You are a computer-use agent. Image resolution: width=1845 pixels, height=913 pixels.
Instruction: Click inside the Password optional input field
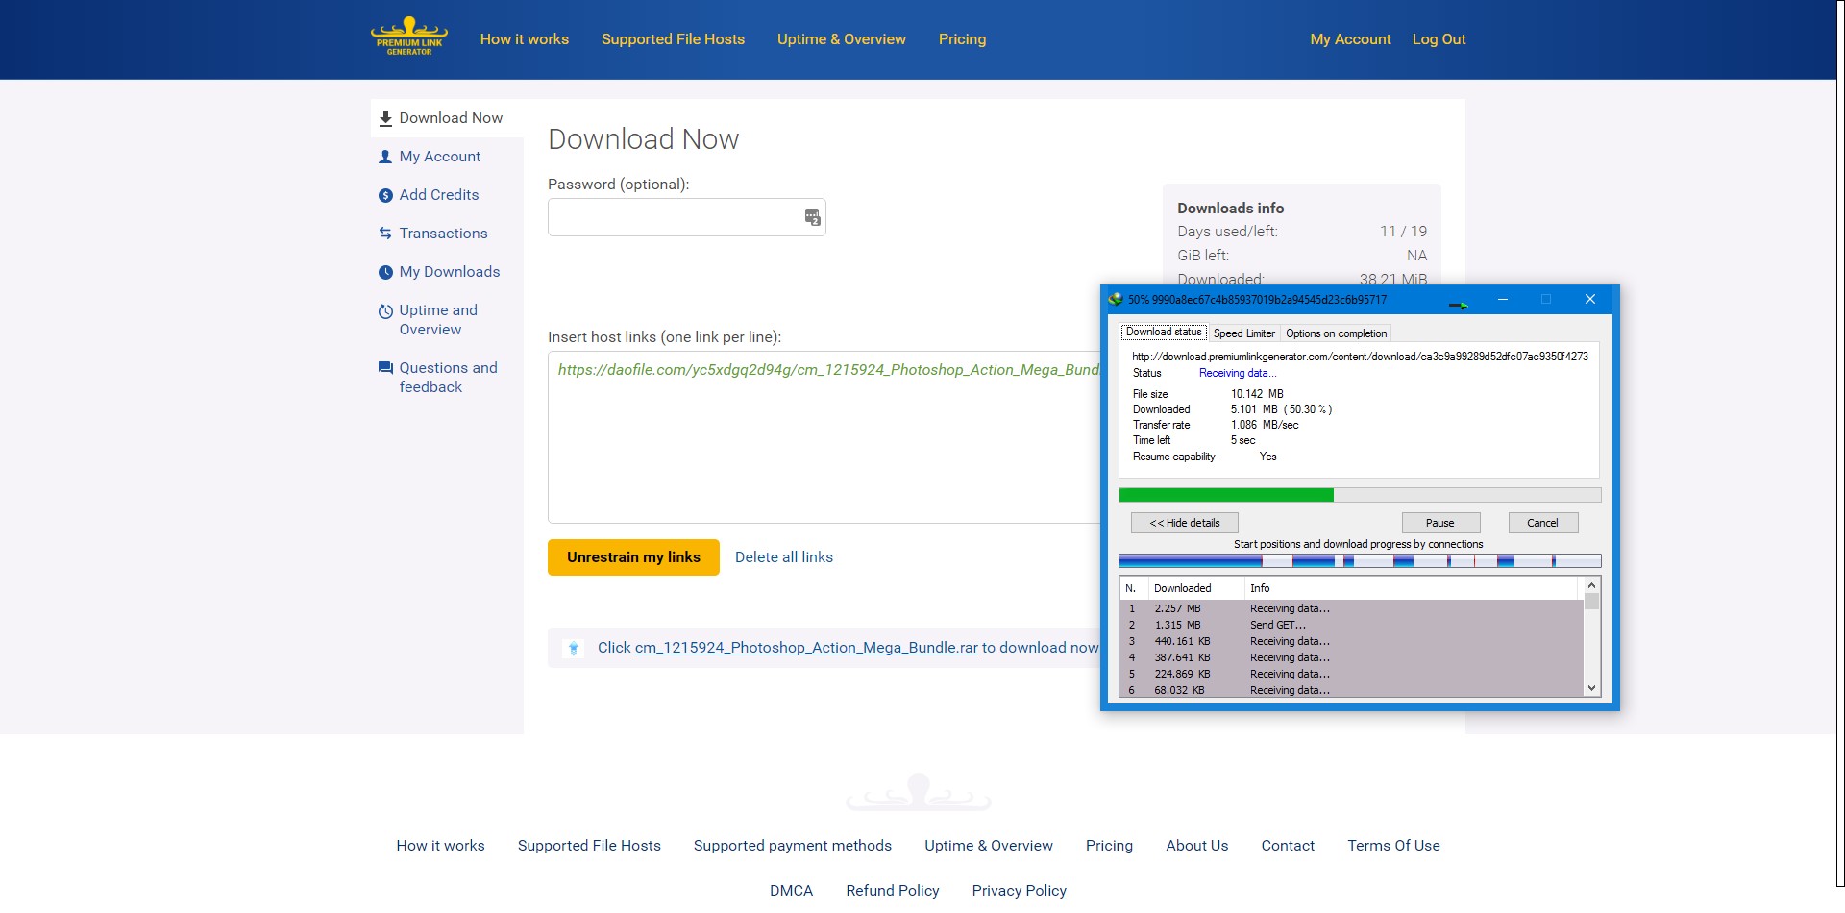673,217
